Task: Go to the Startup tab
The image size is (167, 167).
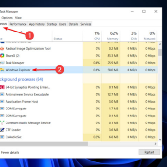Action: pos(51,24)
